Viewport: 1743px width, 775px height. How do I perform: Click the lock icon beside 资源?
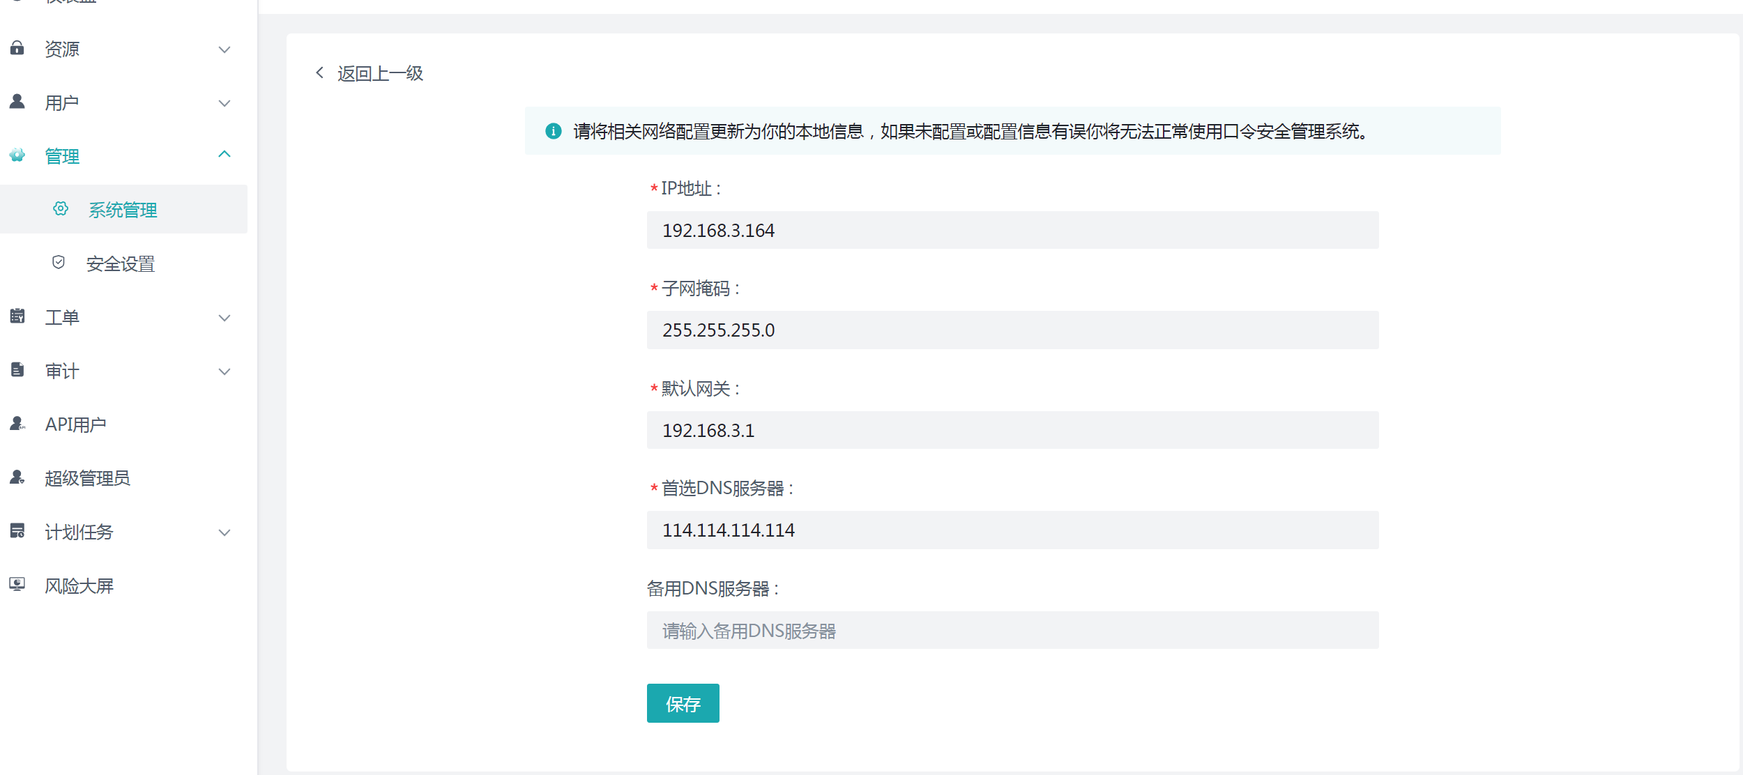(17, 48)
